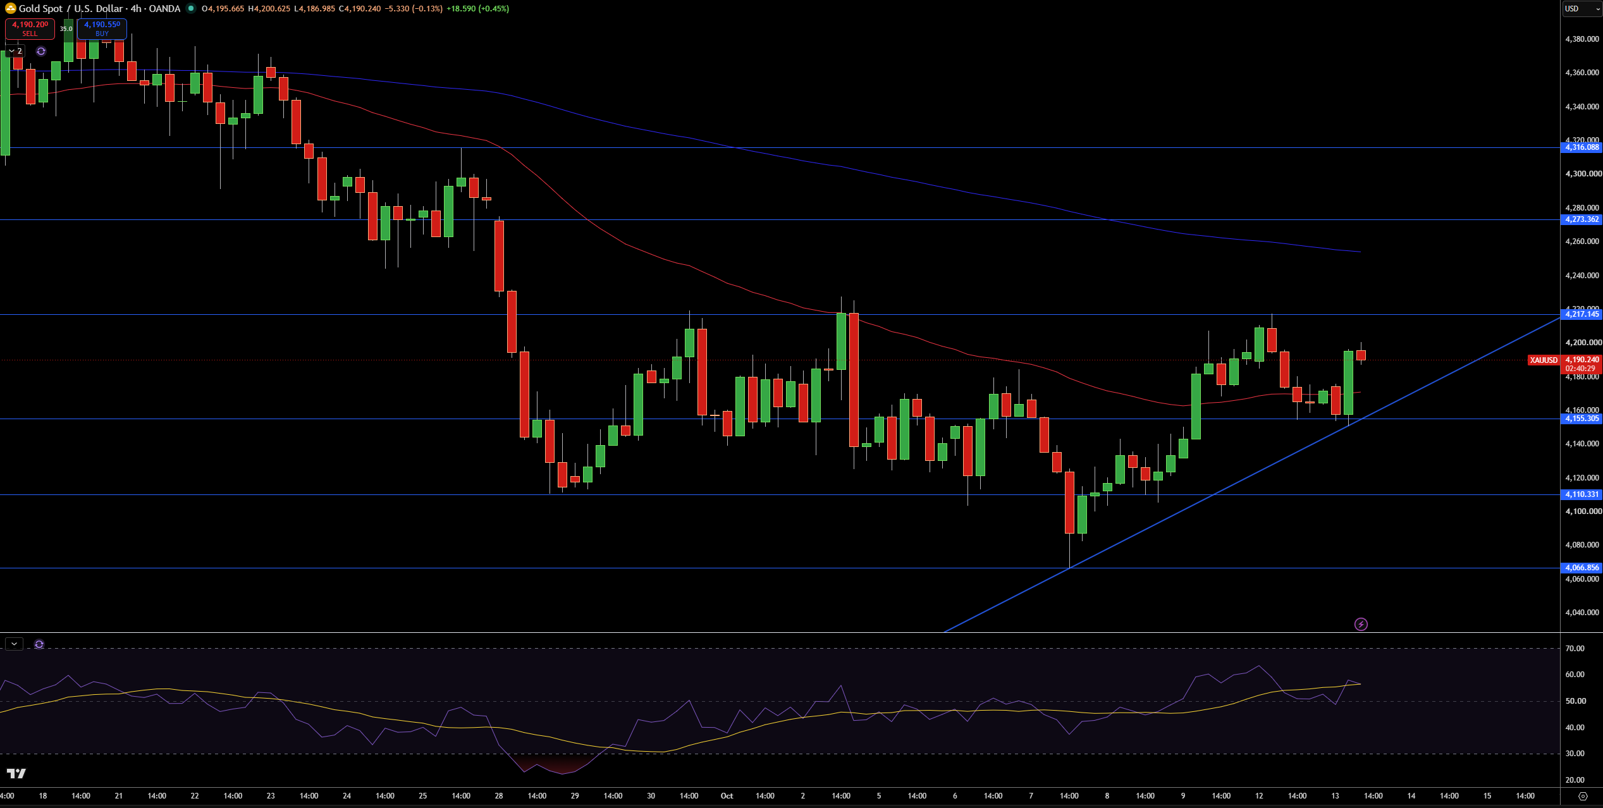Click the XAUUSD symbol price tag

point(1544,360)
